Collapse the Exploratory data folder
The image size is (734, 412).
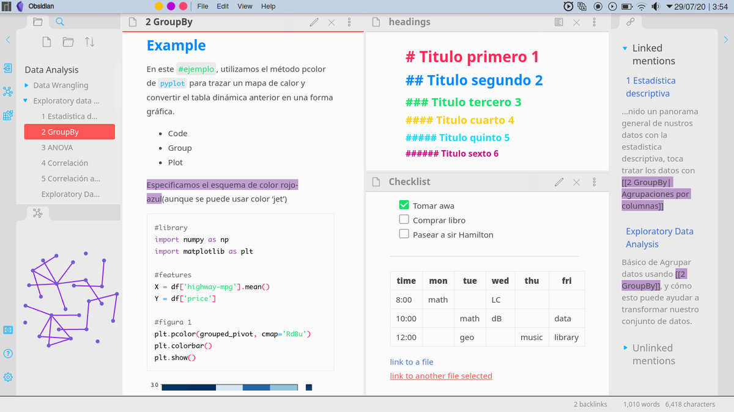pyautogui.click(x=26, y=101)
